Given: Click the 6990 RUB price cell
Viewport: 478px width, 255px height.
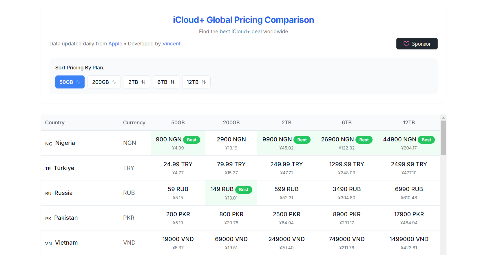Looking at the screenshot, I should click(409, 193).
